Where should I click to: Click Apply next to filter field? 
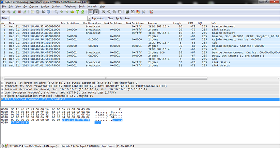point(119,18)
